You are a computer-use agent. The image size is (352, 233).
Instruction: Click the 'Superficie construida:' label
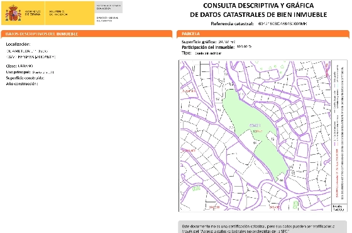tap(25, 78)
